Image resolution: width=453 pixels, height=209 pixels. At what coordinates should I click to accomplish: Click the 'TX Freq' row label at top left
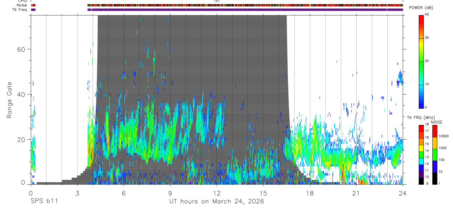coord(20,10)
